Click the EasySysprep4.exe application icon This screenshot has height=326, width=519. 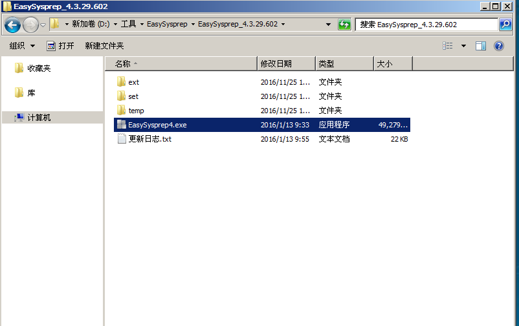point(122,124)
